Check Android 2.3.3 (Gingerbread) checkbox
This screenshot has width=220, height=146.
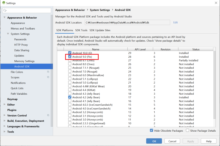point(70,123)
